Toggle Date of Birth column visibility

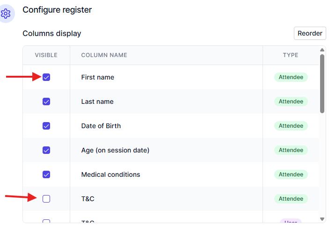[46, 126]
